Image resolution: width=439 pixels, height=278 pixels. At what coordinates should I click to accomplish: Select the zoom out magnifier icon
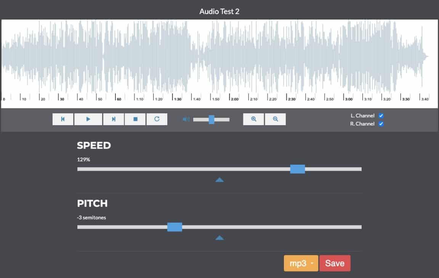(275, 119)
